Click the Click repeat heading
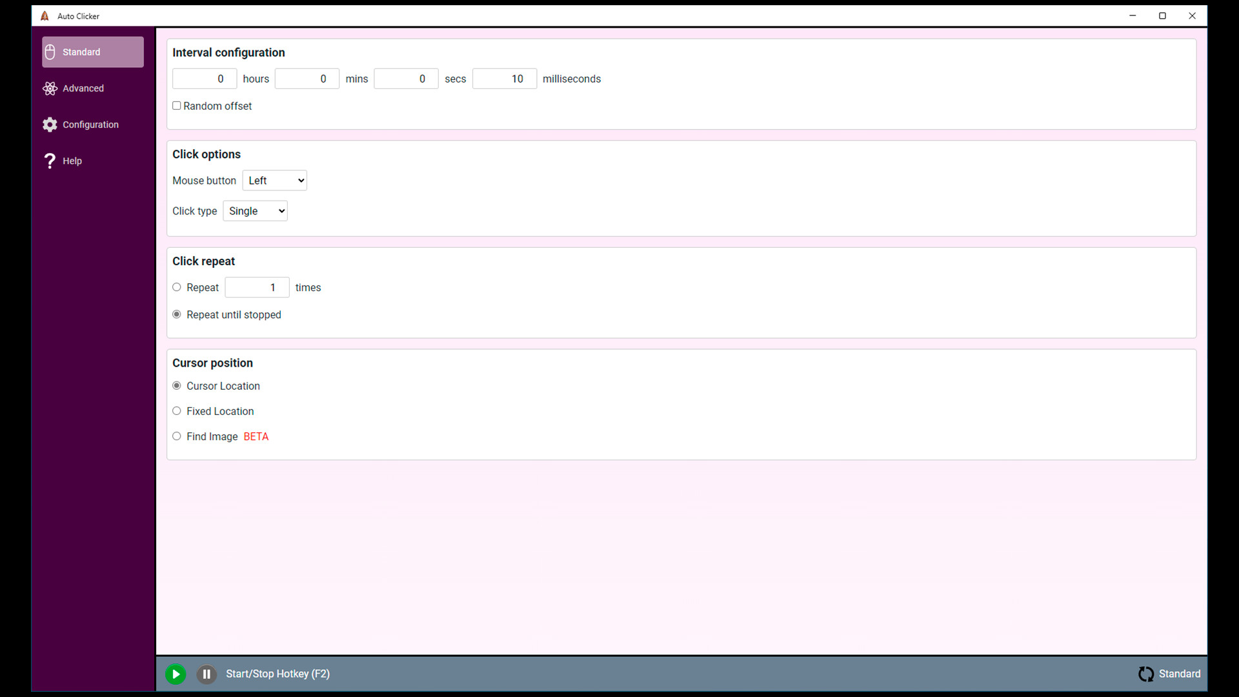Viewport: 1239px width, 697px height. point(203,261)
